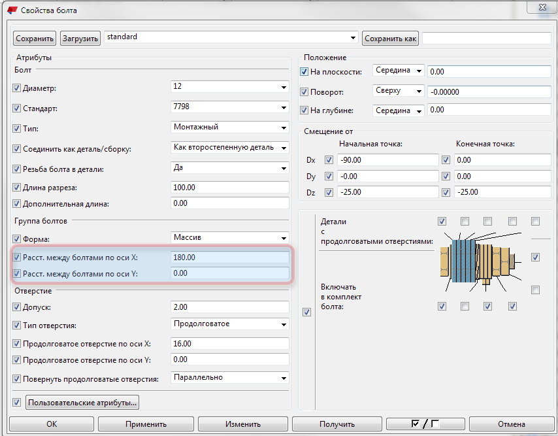
Task: Click the Сохранить как name field
Action: coord(485,39)
